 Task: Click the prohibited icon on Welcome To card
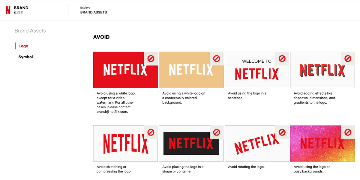[x=282, y=59]
